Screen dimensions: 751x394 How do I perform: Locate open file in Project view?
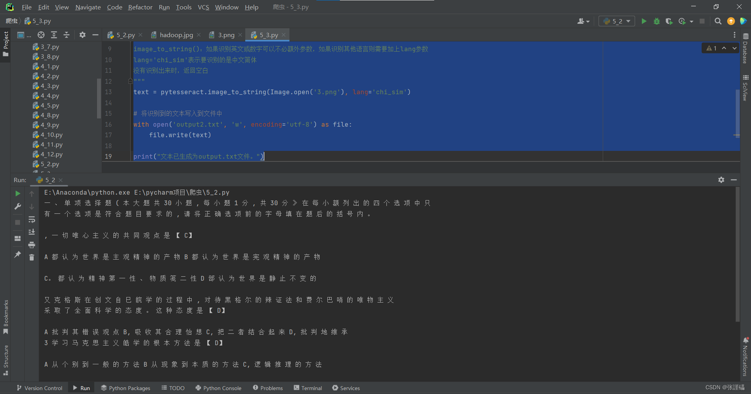pos(41,35)
